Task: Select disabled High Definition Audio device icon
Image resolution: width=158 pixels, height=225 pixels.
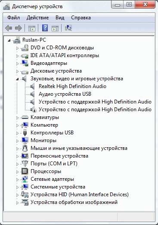Action: coord(34,109)
